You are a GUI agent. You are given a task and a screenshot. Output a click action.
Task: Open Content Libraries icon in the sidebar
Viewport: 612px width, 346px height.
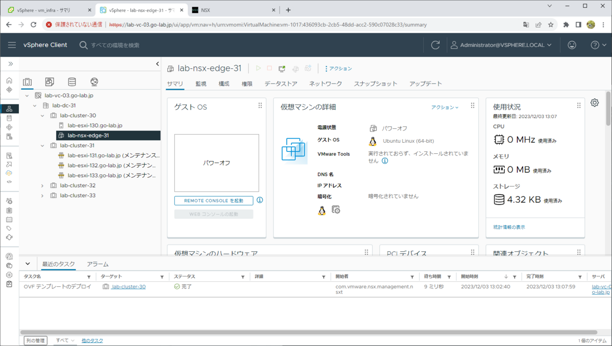coord(9,118)
